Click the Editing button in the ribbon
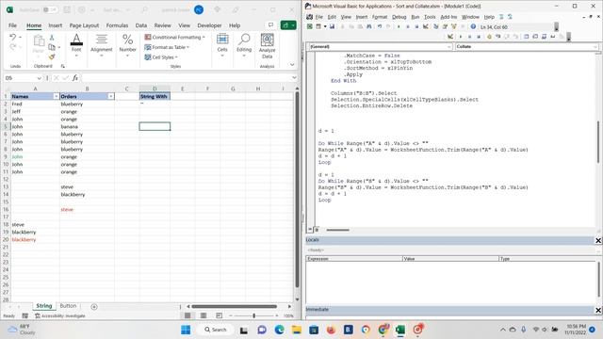The width and height of the screenshot is (603, 339). pos(244,45)
